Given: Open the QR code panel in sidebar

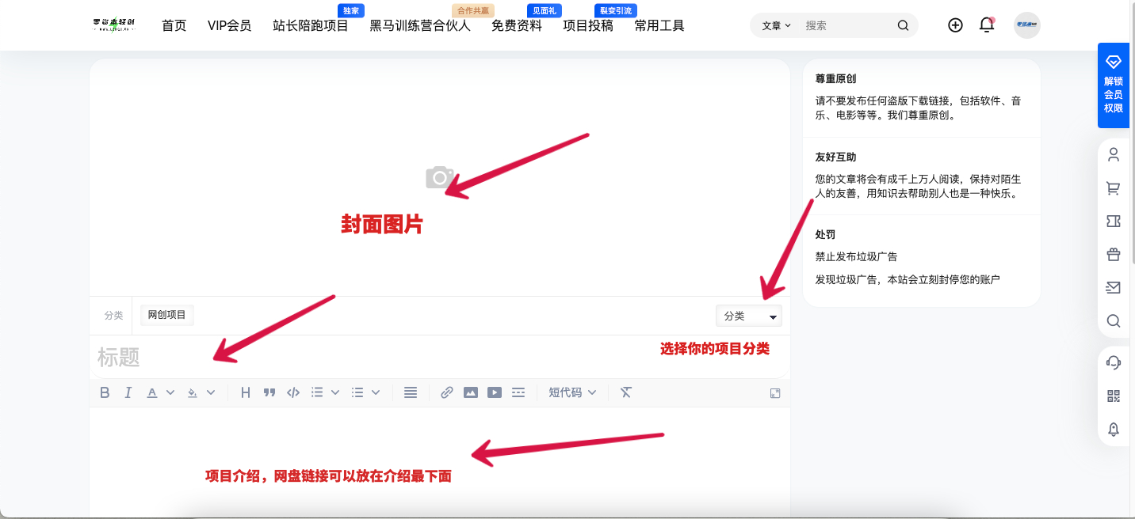Looking at the screenshot, I should [1114, 396].
